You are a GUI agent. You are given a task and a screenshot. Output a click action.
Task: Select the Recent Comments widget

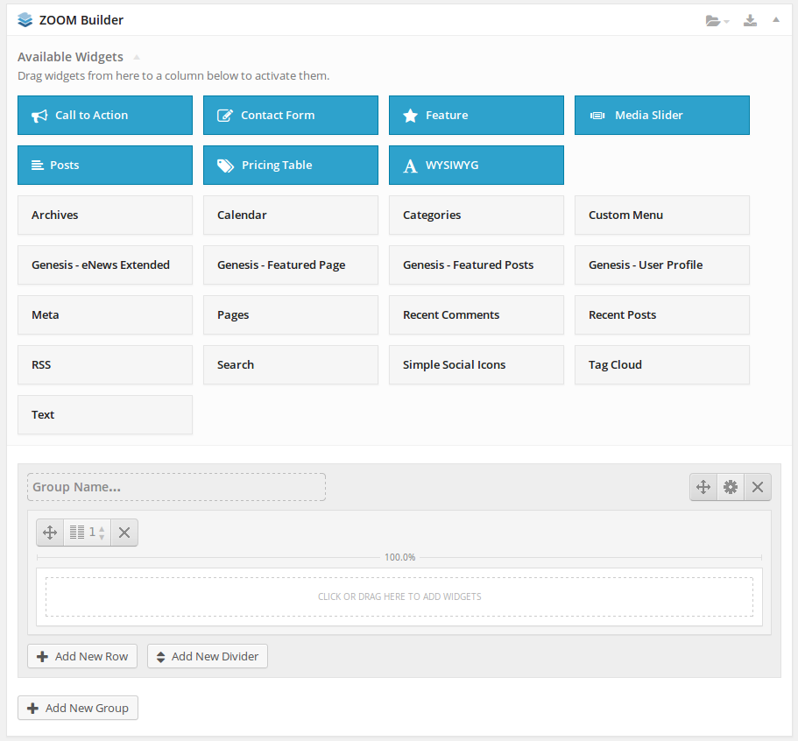pos(477,314)
